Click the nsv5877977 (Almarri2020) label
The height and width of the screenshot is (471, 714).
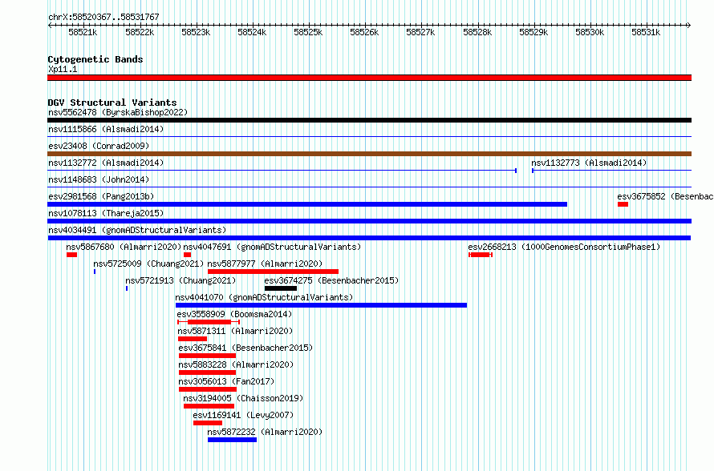click(265, 264)
